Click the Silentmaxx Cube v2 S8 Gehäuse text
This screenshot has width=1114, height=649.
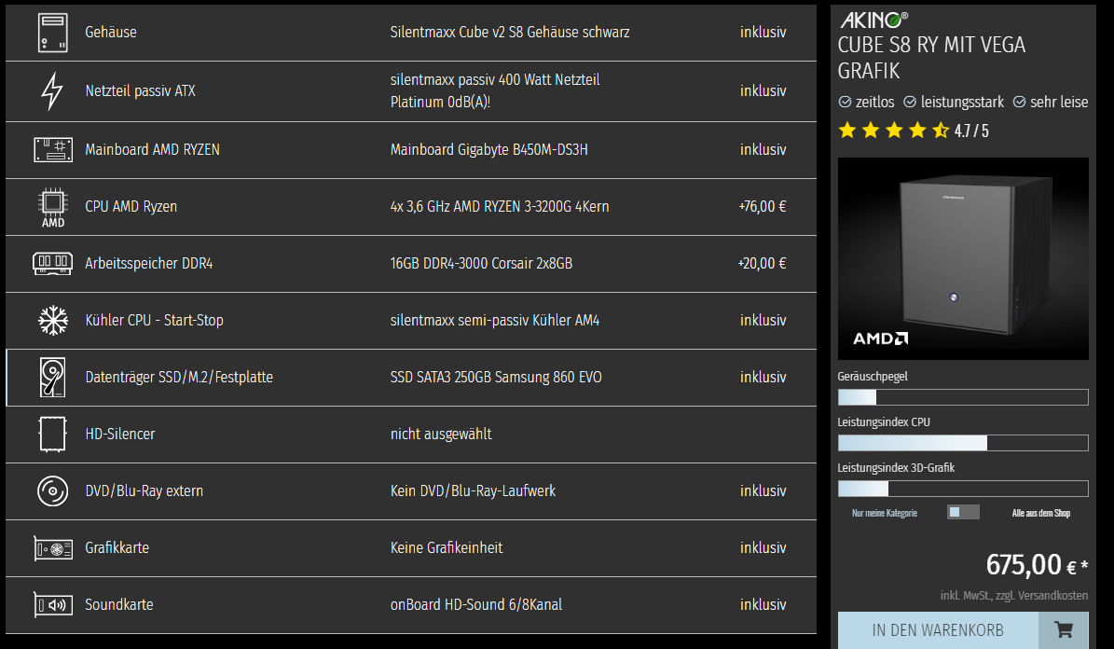pyautogui.click(x=509, y=32)
